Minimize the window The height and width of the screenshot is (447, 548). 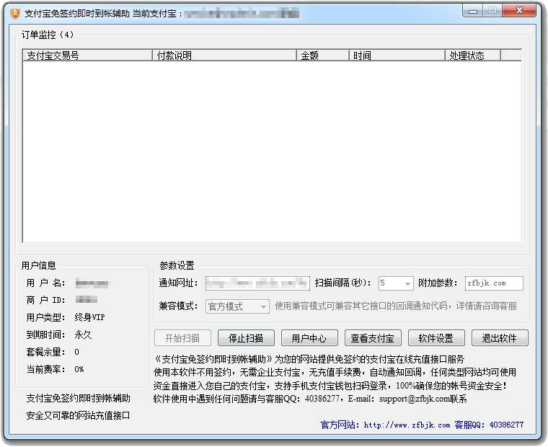pos(473,11)
